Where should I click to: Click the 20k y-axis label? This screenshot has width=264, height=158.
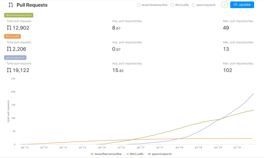click(13, 92)
